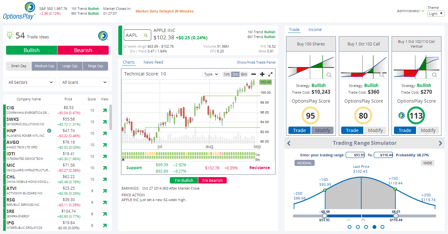Screen dimensions: 448x234
Task: Switch to News Feed tab
Action: point(153,62)
